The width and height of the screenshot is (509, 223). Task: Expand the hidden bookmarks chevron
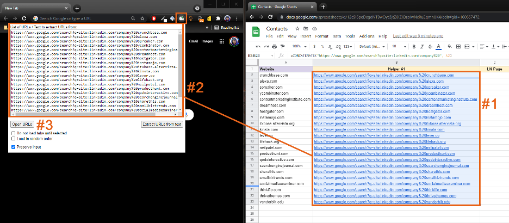coord(207,28)
